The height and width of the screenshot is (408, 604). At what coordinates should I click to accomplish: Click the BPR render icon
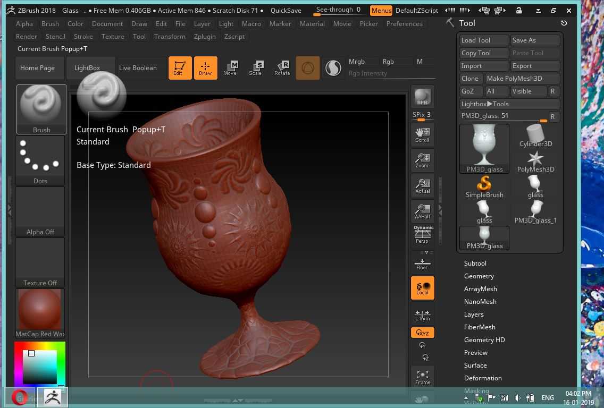point(423,97)
